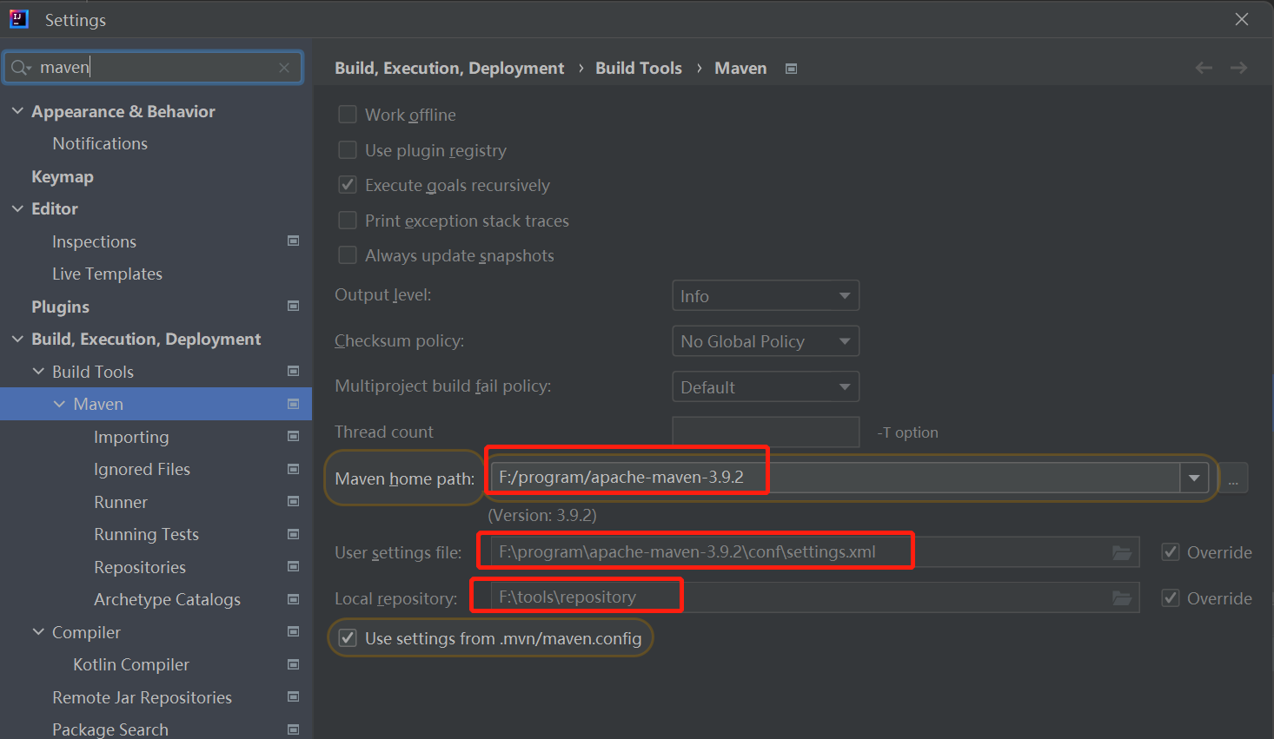
Task: Open Multiproject build fail policy dropdown
Action: tap(766, 386)
